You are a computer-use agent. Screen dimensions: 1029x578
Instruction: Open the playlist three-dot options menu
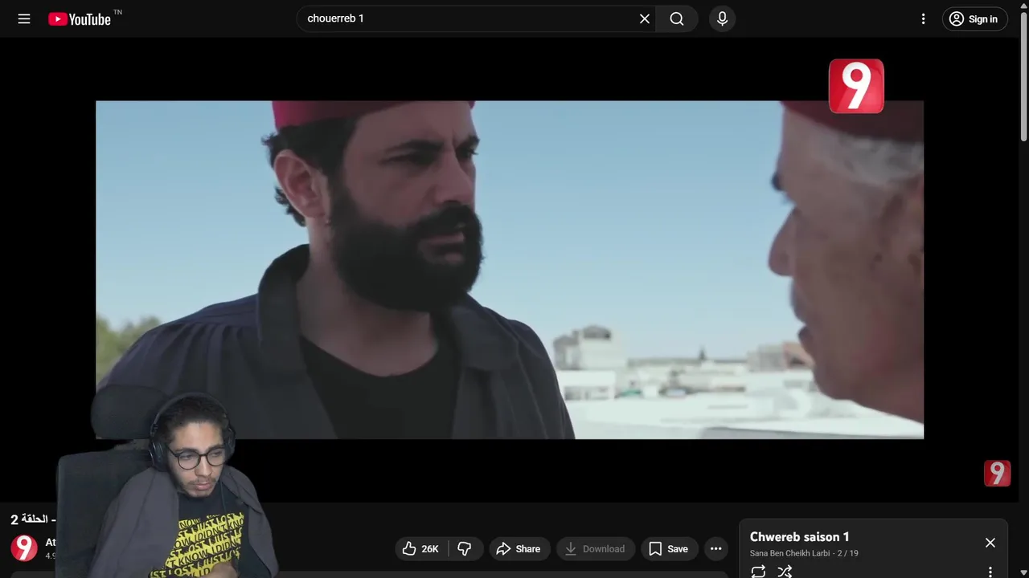[990, 572]
